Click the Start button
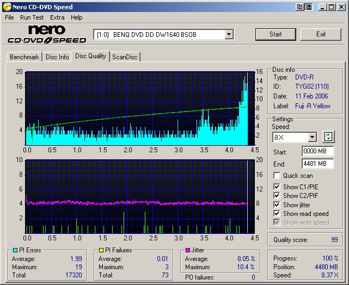 [x=275, y=34]
